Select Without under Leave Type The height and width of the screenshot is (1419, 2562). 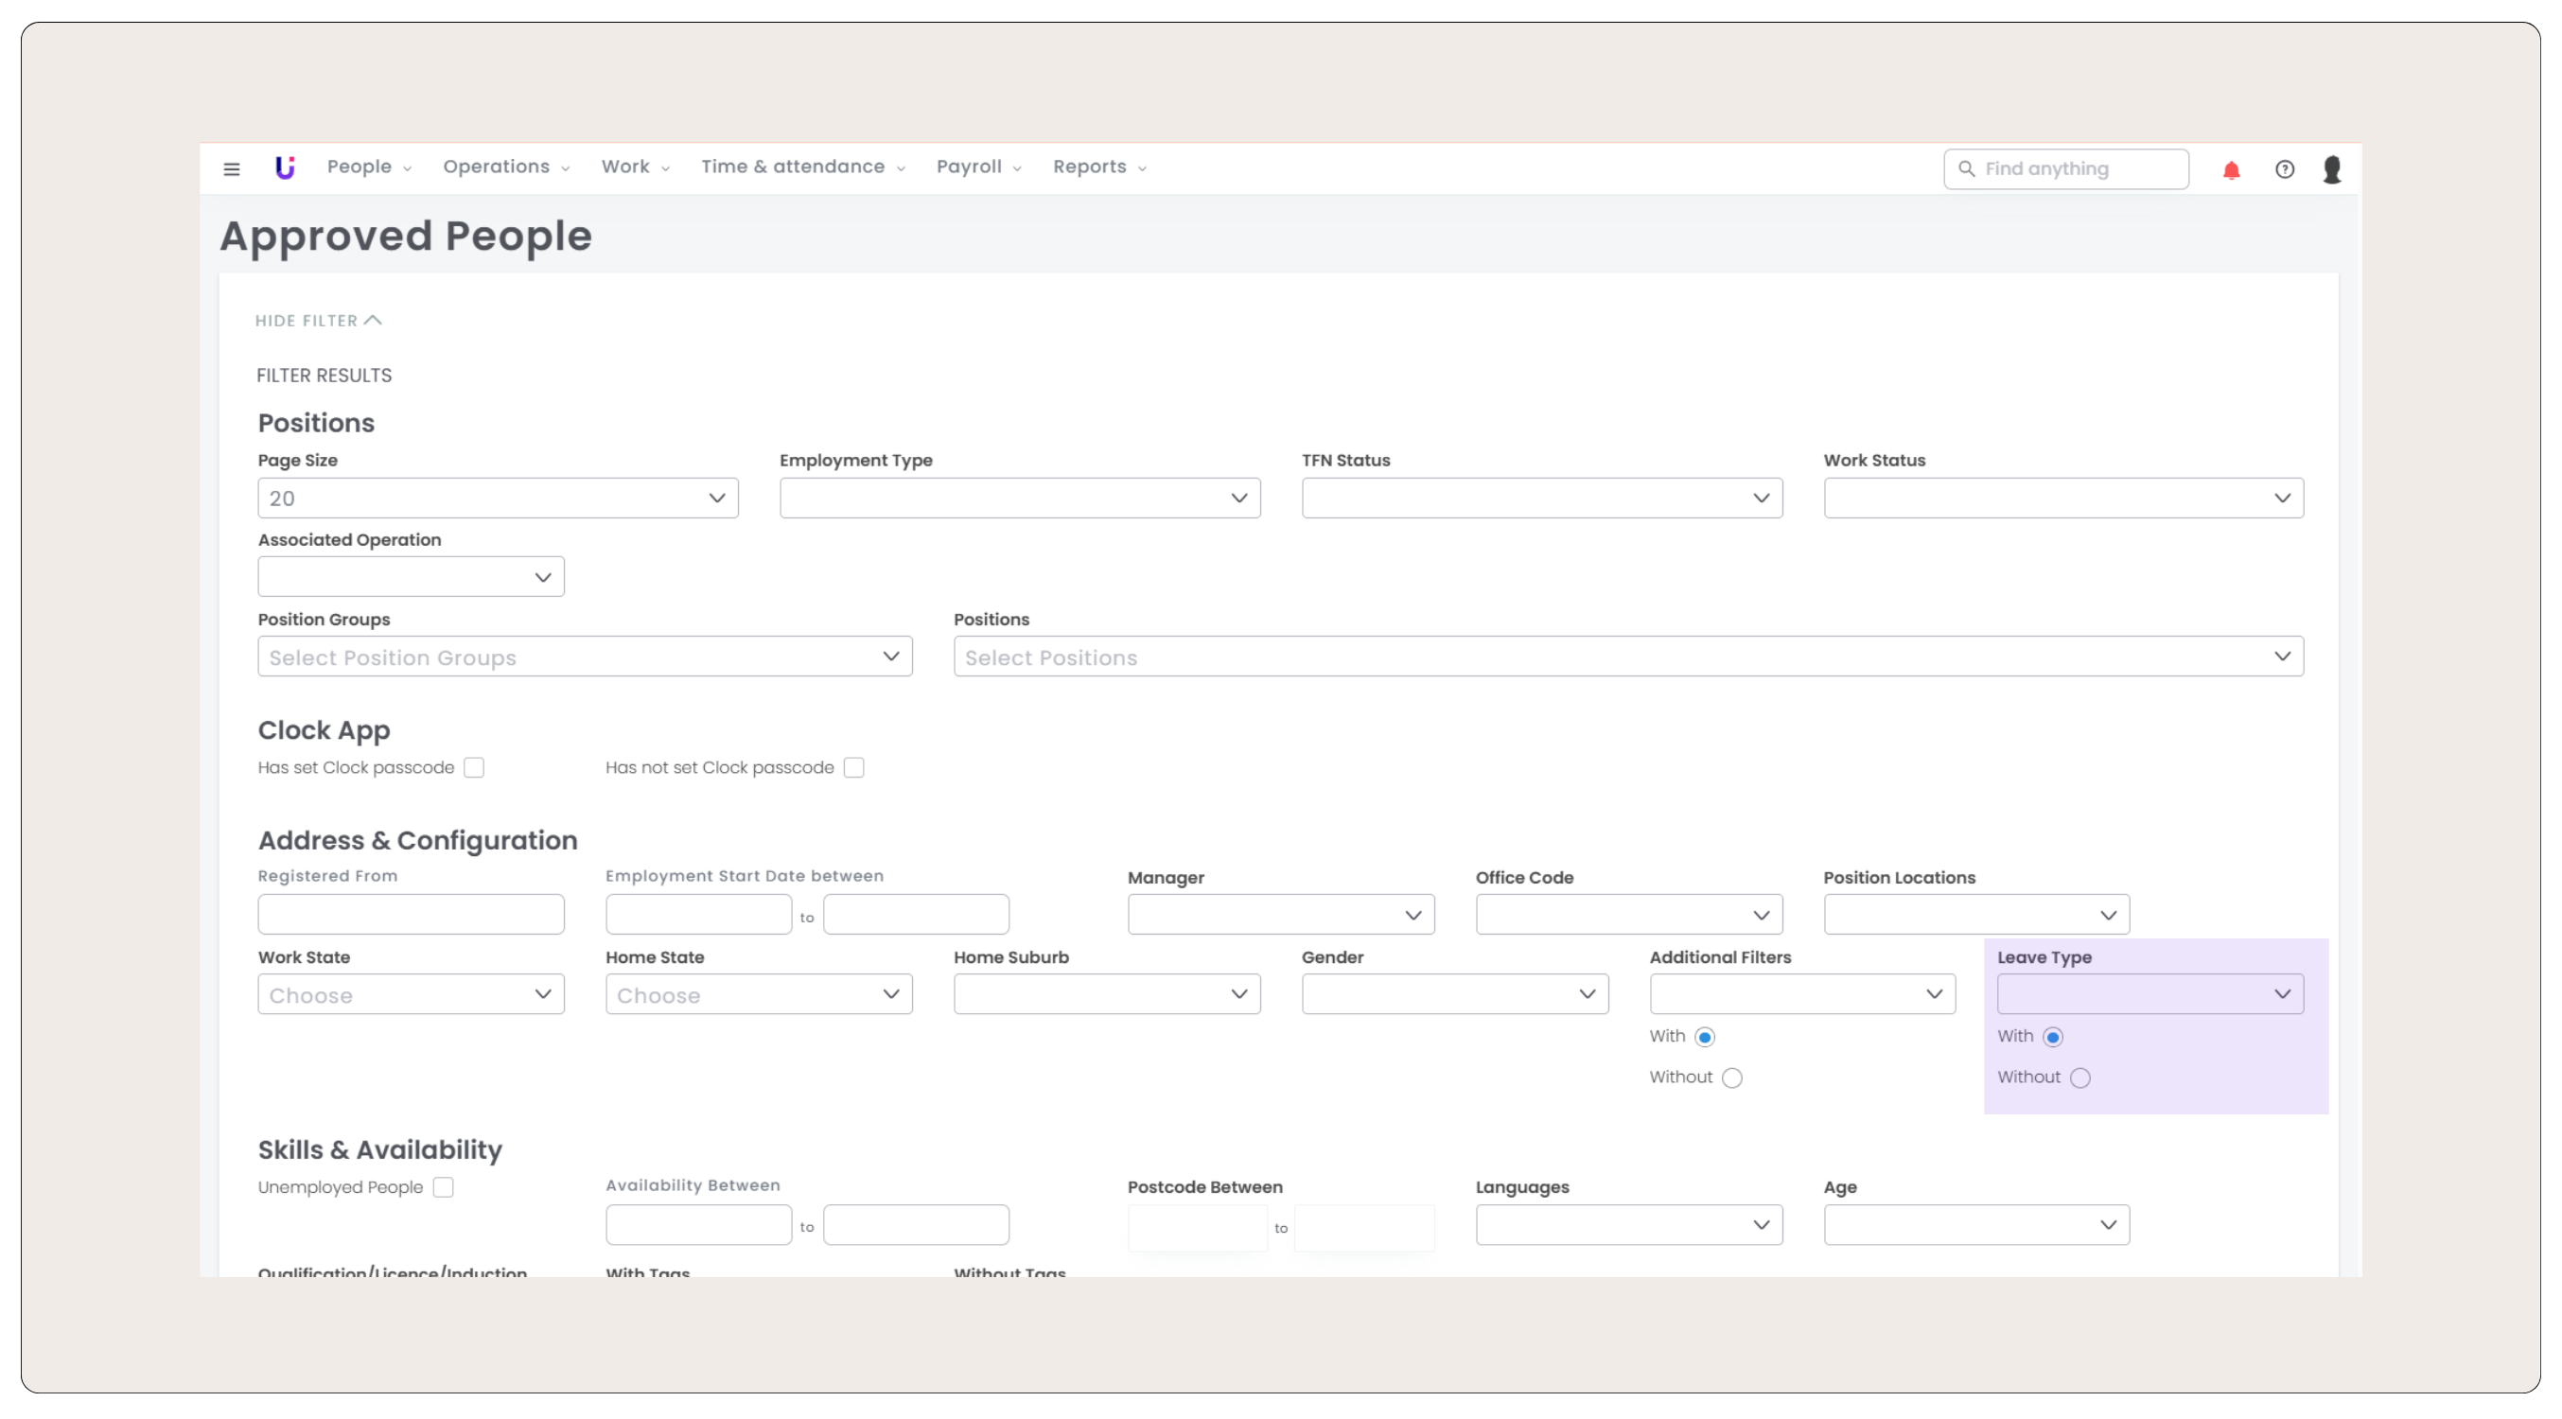[x=2079, y=1077]
